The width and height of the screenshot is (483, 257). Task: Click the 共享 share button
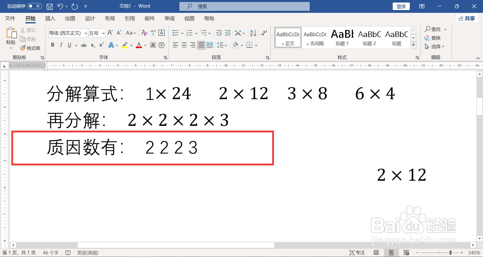pyautogui.click(x=467, y=18)
